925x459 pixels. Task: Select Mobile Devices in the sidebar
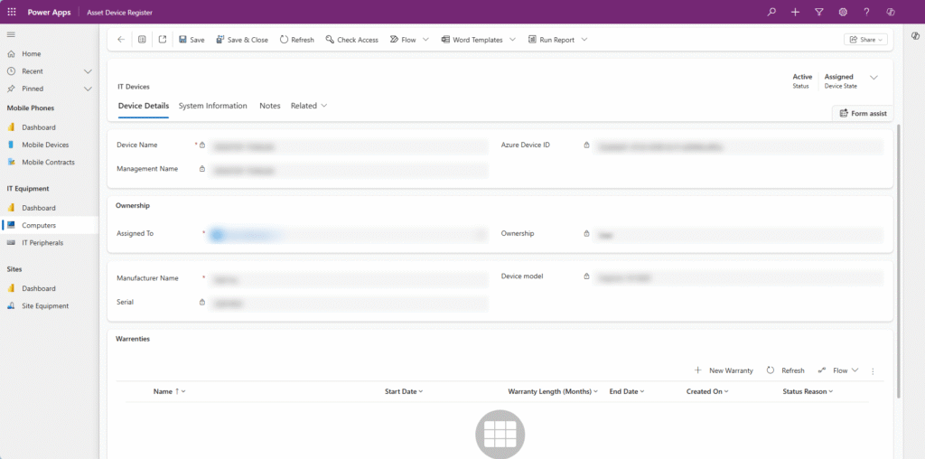(x=44, y=145)
